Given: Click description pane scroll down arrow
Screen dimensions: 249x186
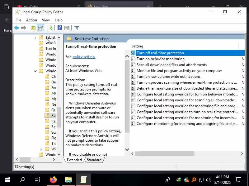Looking at the screenshot, I should pos(127,149).
